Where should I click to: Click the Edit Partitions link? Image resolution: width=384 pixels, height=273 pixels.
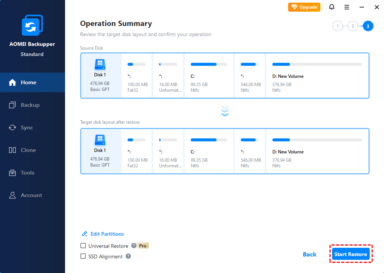(107, 234)
